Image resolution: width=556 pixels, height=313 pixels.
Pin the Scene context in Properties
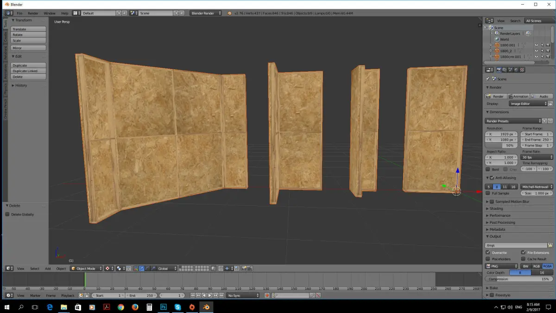[487, 79]
